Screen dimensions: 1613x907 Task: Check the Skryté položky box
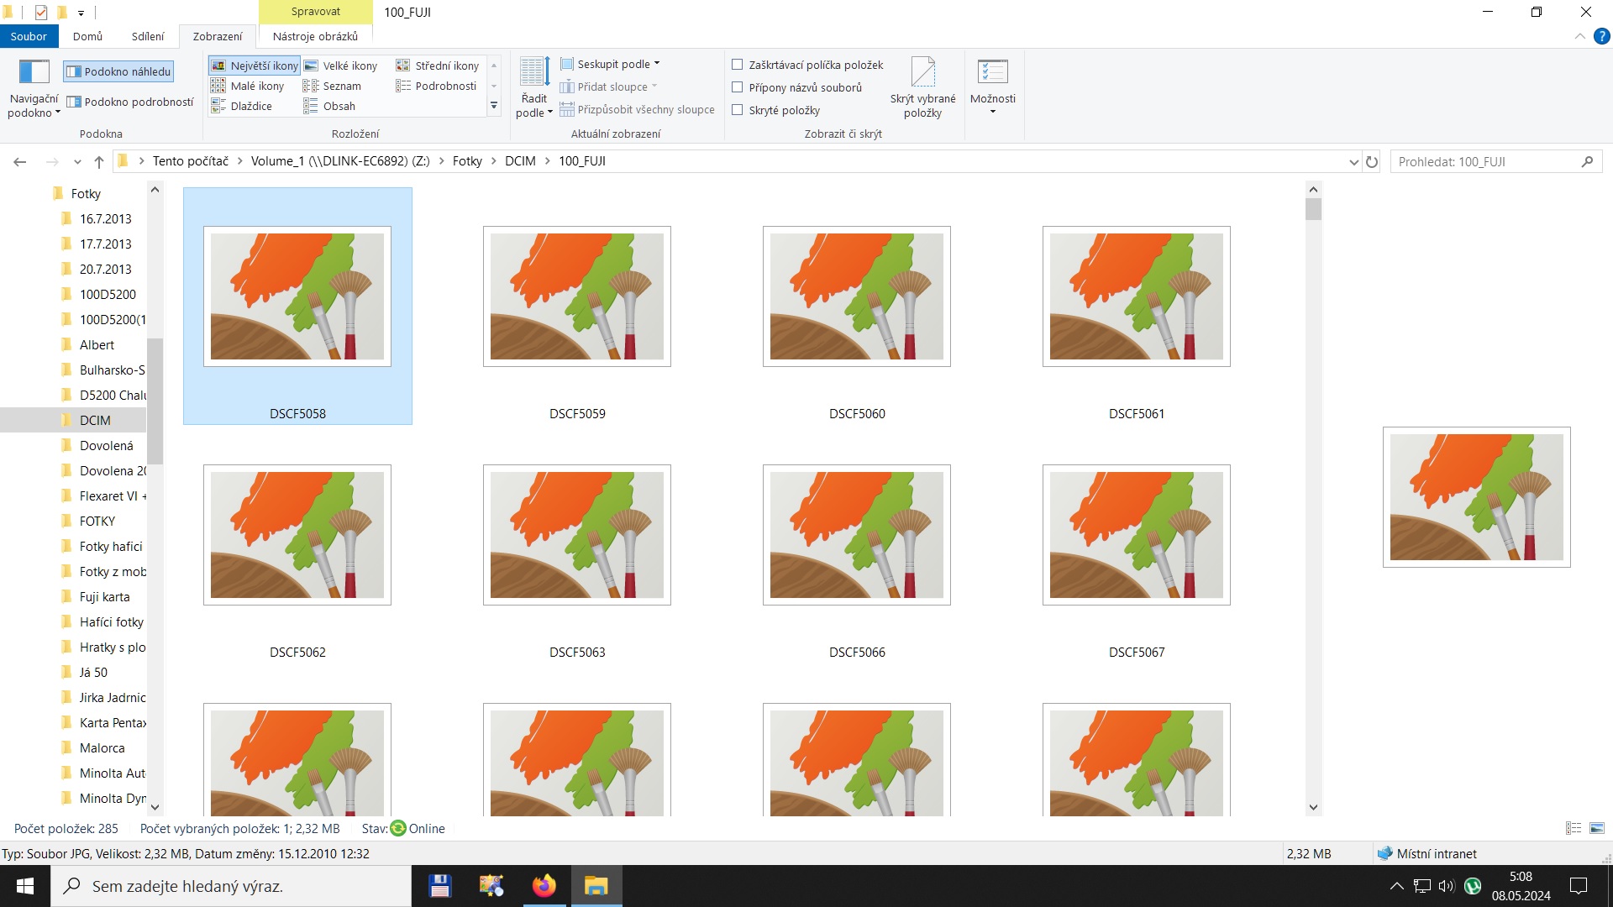(x=738, y=110)
